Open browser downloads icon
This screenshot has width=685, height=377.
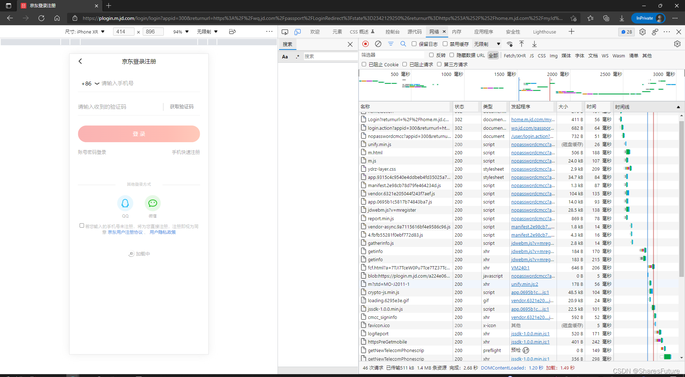click(622, 18)
